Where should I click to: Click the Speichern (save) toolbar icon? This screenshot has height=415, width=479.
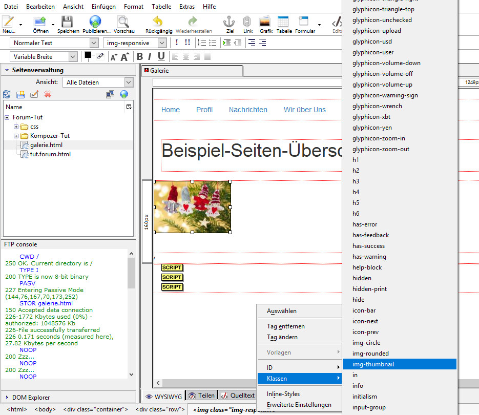coord(67,22)
